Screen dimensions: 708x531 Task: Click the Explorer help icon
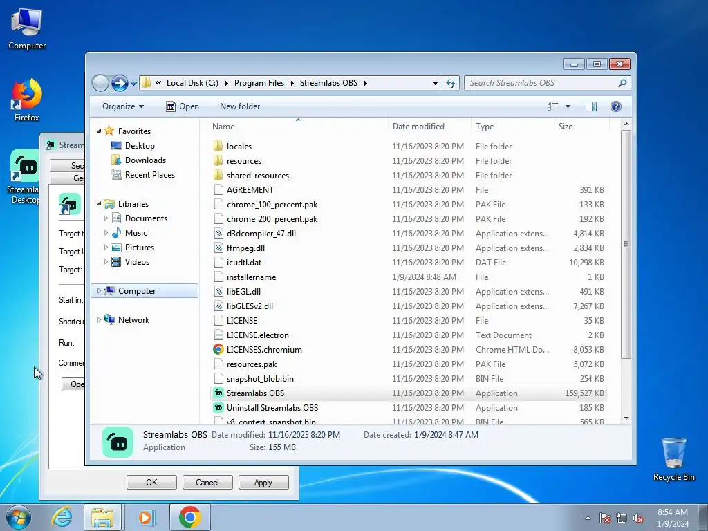pos(616,106)
